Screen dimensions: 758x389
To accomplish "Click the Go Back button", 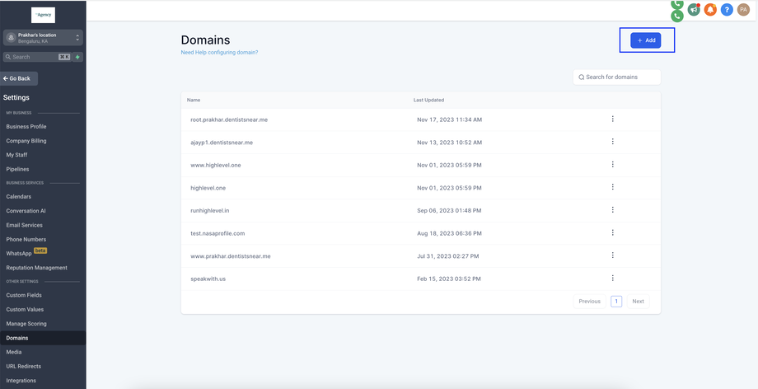I will tap(18, 78).
